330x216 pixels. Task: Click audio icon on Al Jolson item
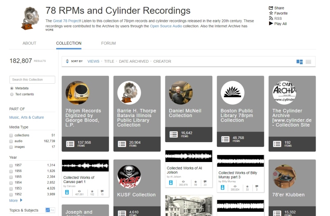coord(171,183)
